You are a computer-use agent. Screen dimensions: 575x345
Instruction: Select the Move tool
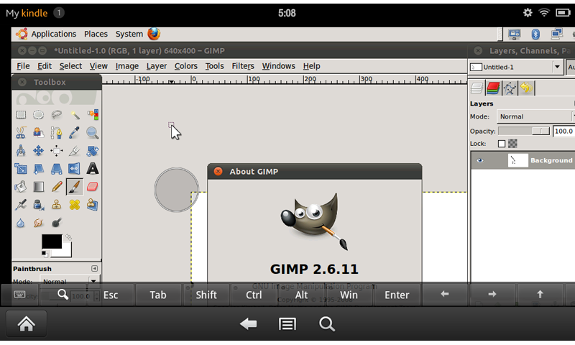[39, 151]
